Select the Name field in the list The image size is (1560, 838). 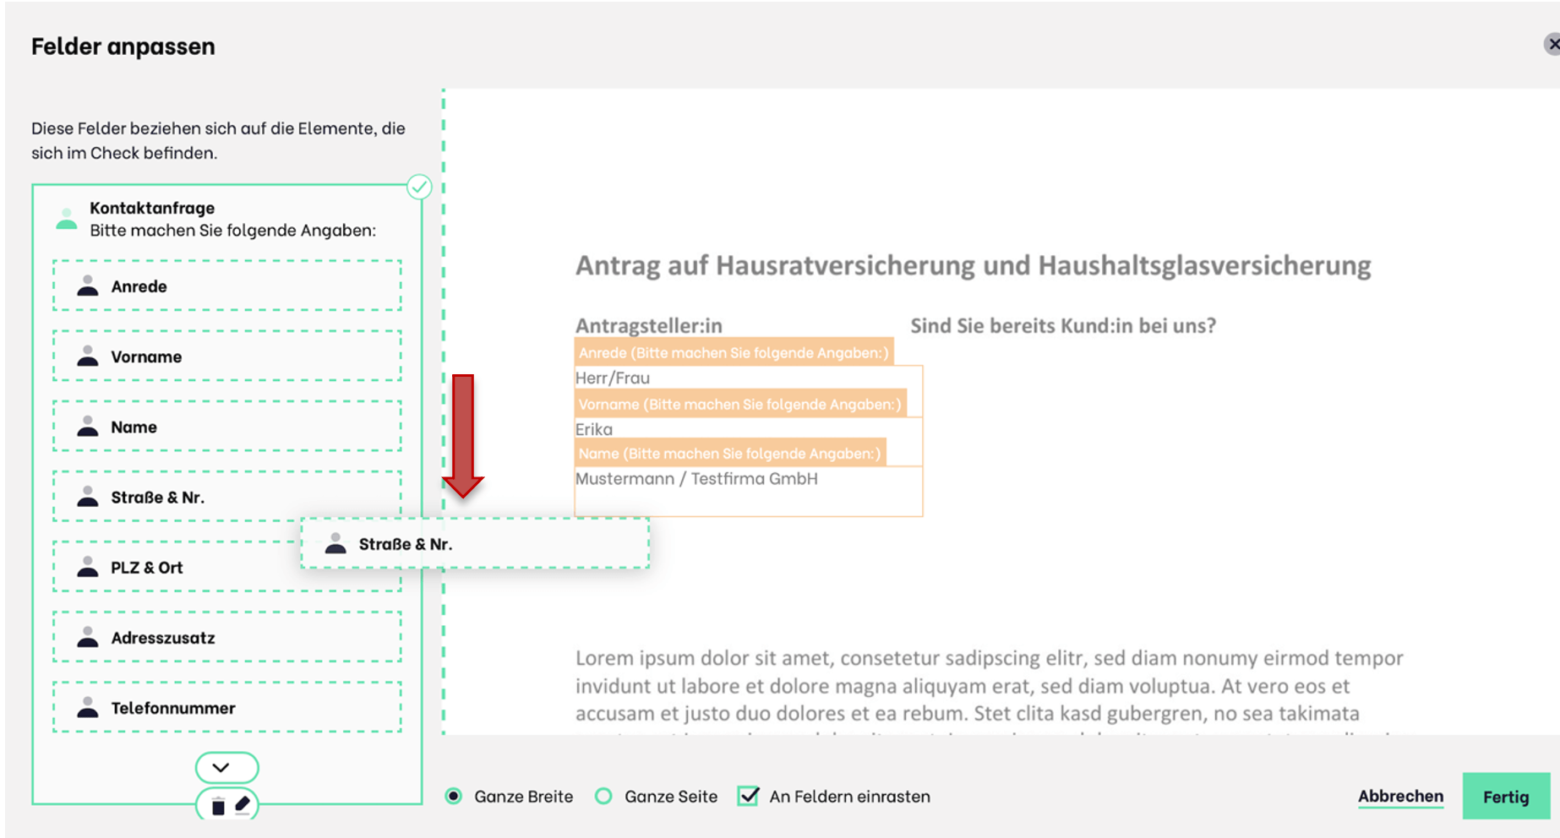[x=226, y=426]
